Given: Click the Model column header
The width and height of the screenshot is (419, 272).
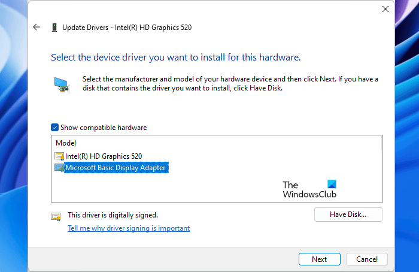Looking at the screenshot, I should coord(66,143).
